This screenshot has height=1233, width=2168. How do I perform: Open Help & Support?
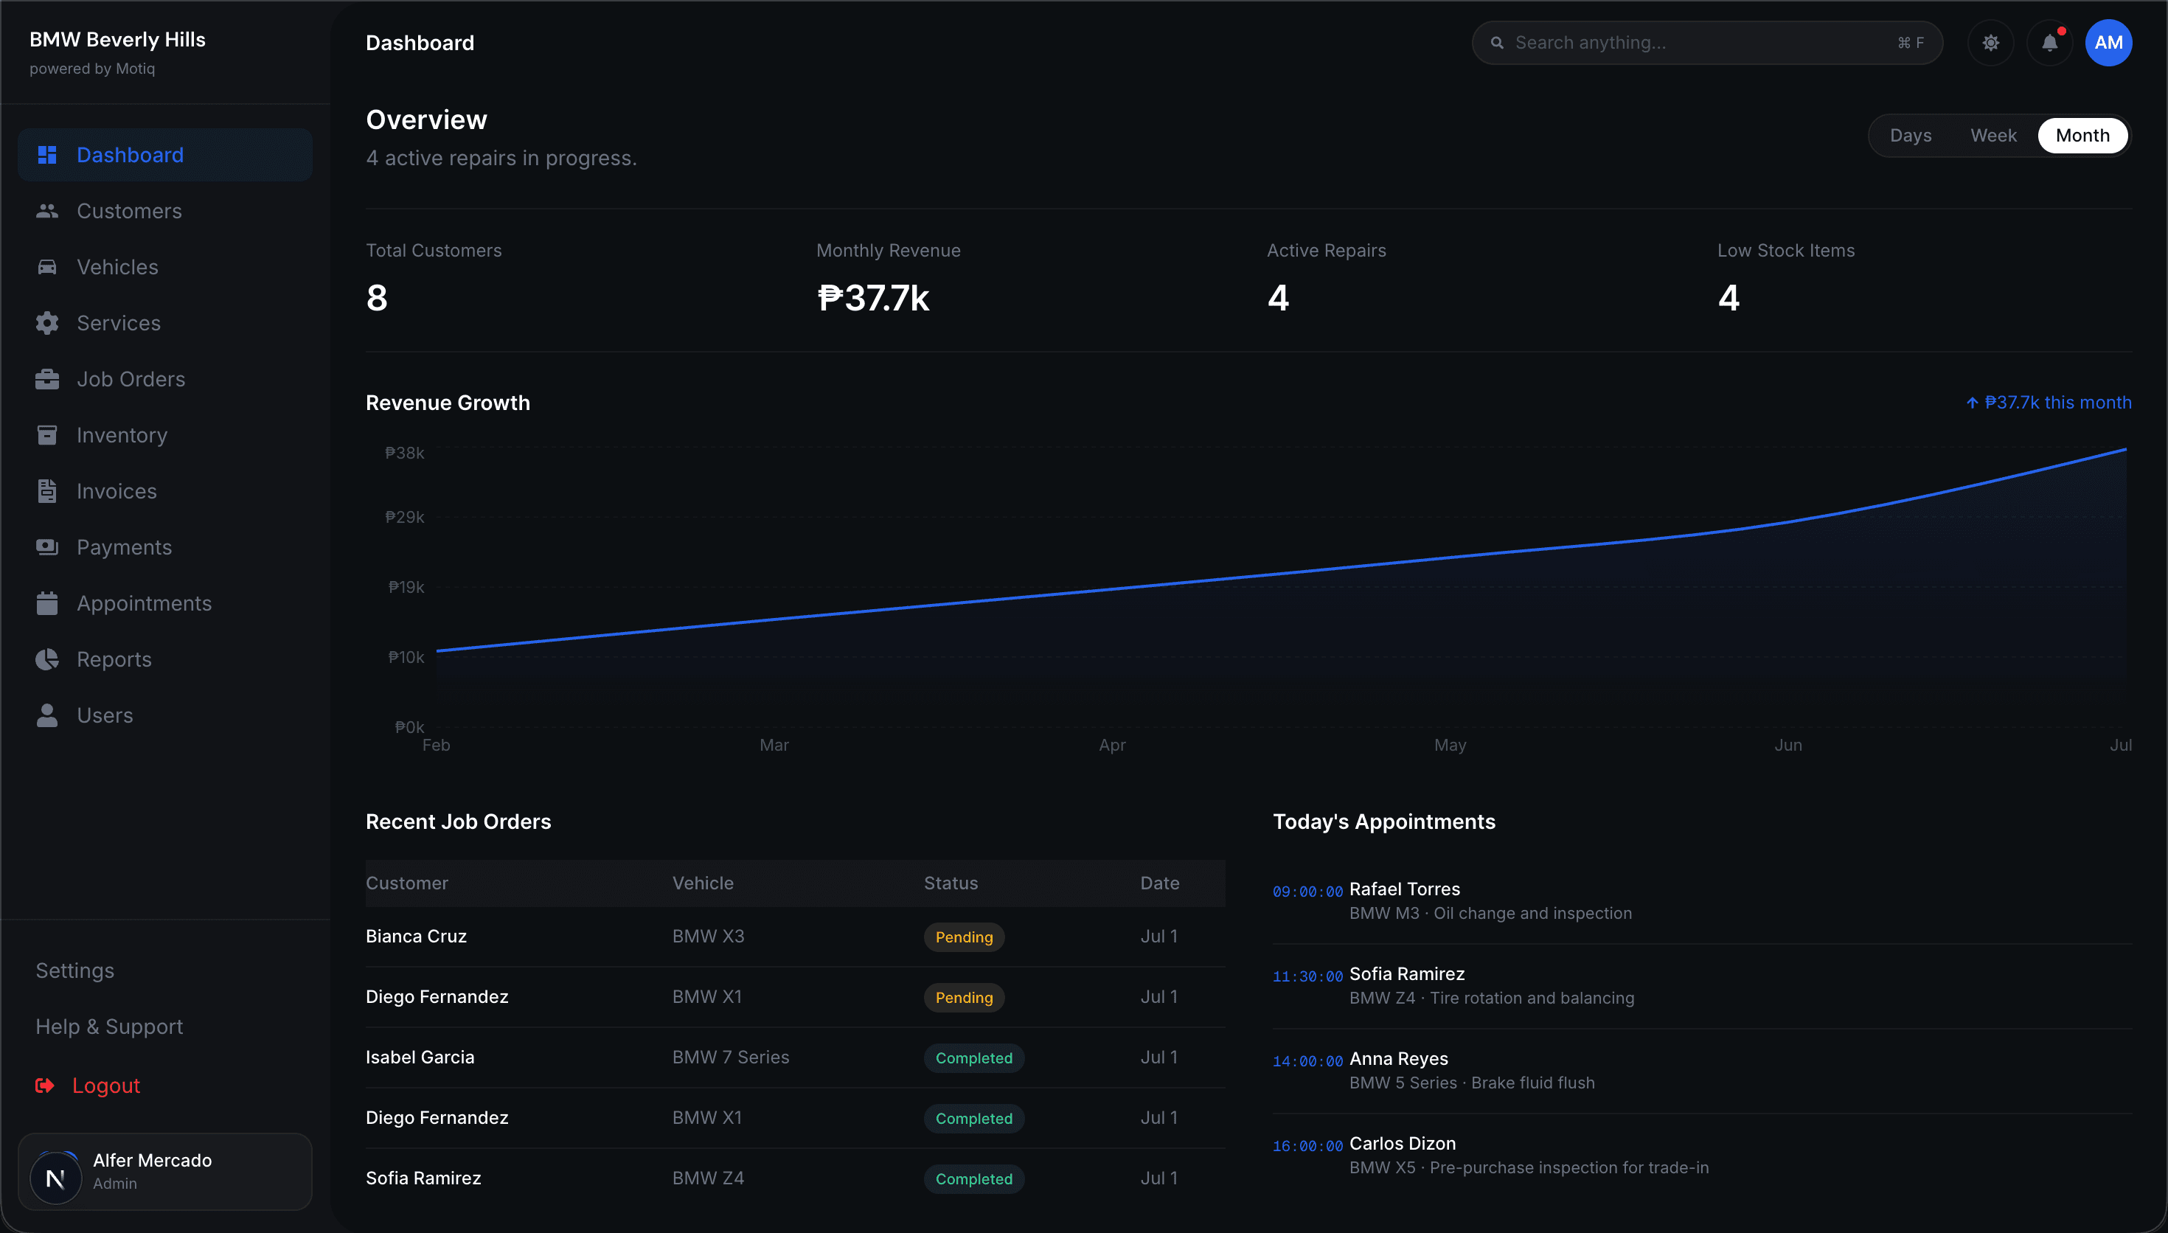point(109,1027)
